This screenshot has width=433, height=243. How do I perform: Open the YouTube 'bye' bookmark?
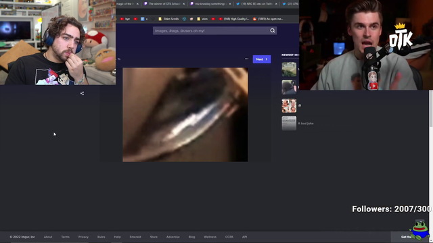pyautogui.click(x=124, y=19)
